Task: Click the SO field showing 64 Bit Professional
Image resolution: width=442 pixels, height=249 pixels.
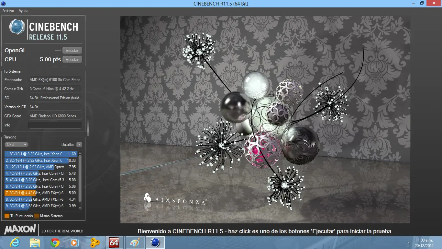Action: (55, 98)
